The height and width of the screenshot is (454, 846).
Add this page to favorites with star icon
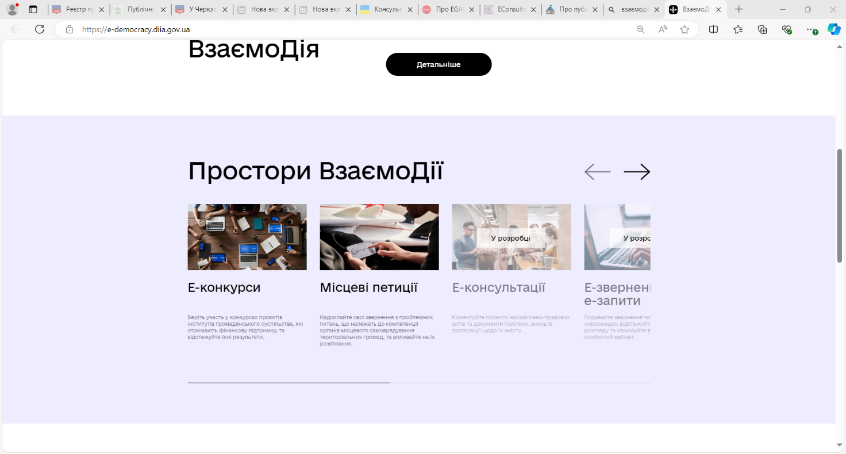coord(685,29)
